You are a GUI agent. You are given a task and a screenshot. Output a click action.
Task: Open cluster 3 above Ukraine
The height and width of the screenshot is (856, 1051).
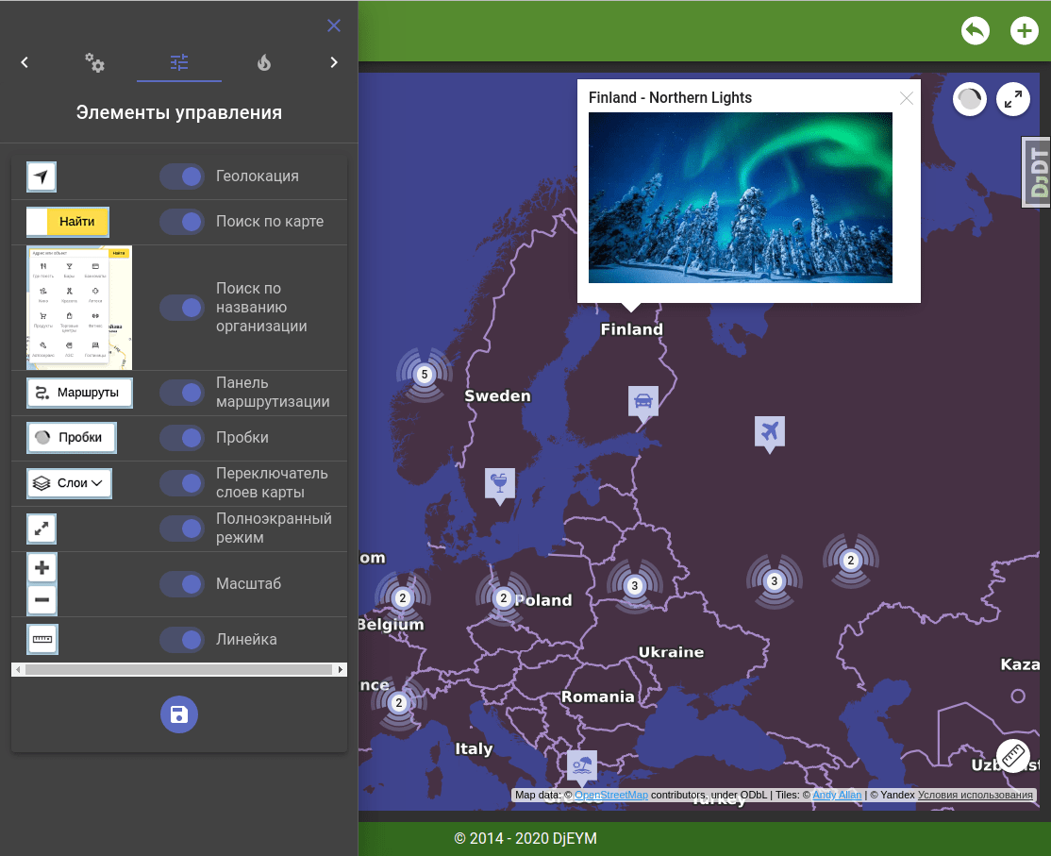coord(635,586)
